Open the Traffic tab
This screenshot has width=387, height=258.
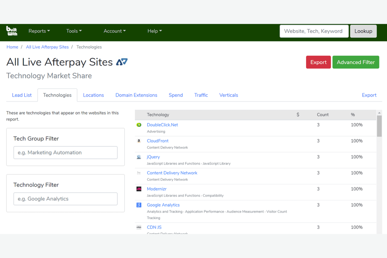201,95
